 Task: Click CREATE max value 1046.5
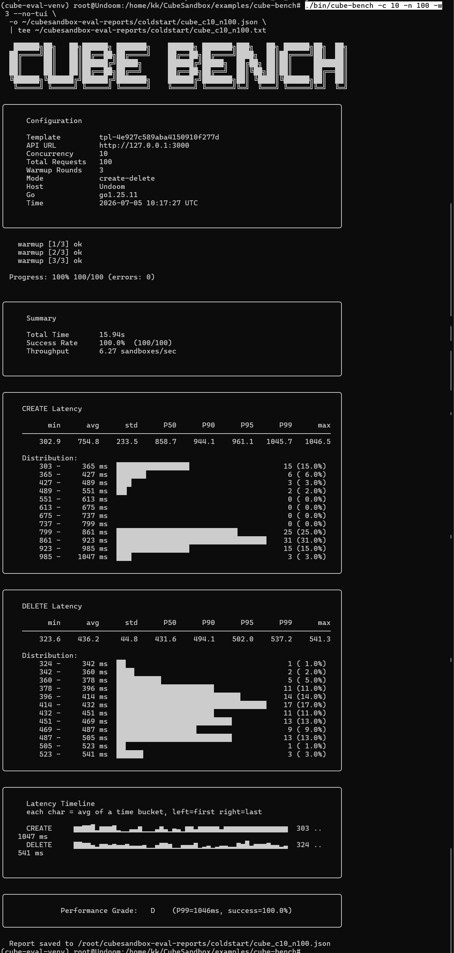318,441
